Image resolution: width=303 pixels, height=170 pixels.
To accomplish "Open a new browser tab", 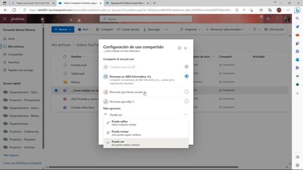I will (x=154, y=3).
